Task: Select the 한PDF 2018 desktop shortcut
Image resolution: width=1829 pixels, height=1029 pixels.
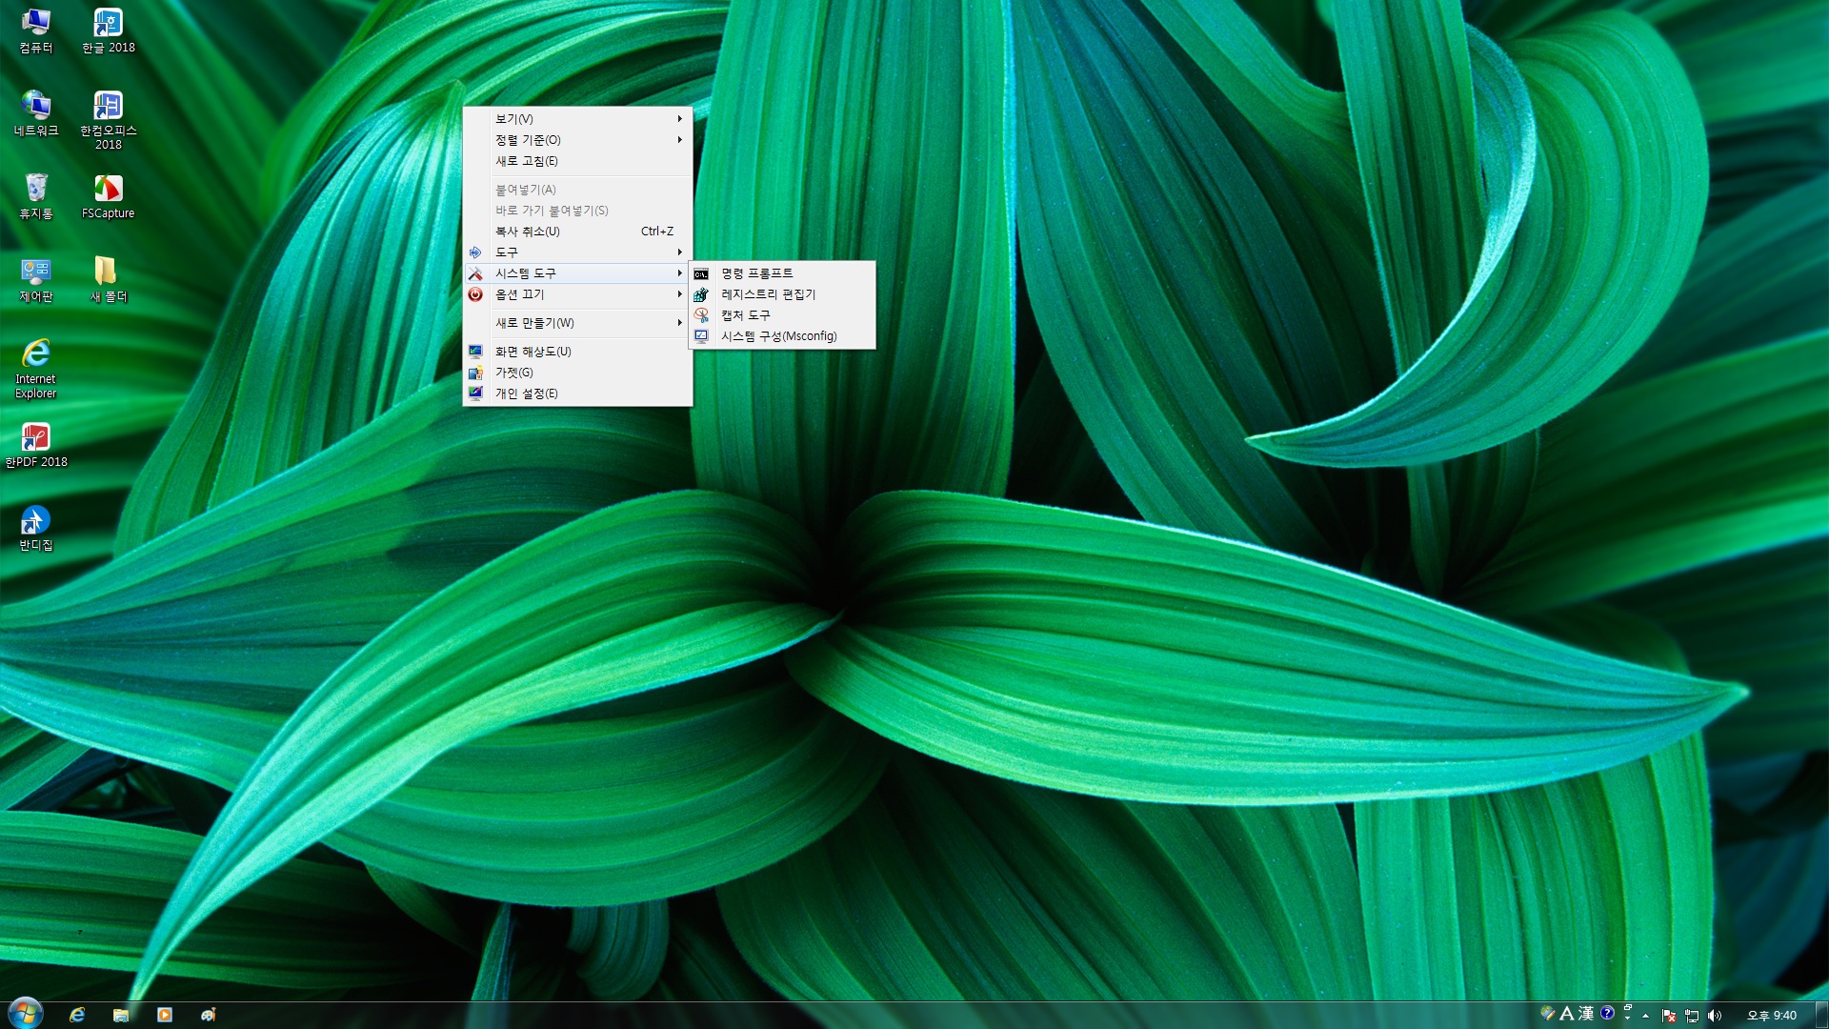Action: pyautogui.click(x=36, y=445)
